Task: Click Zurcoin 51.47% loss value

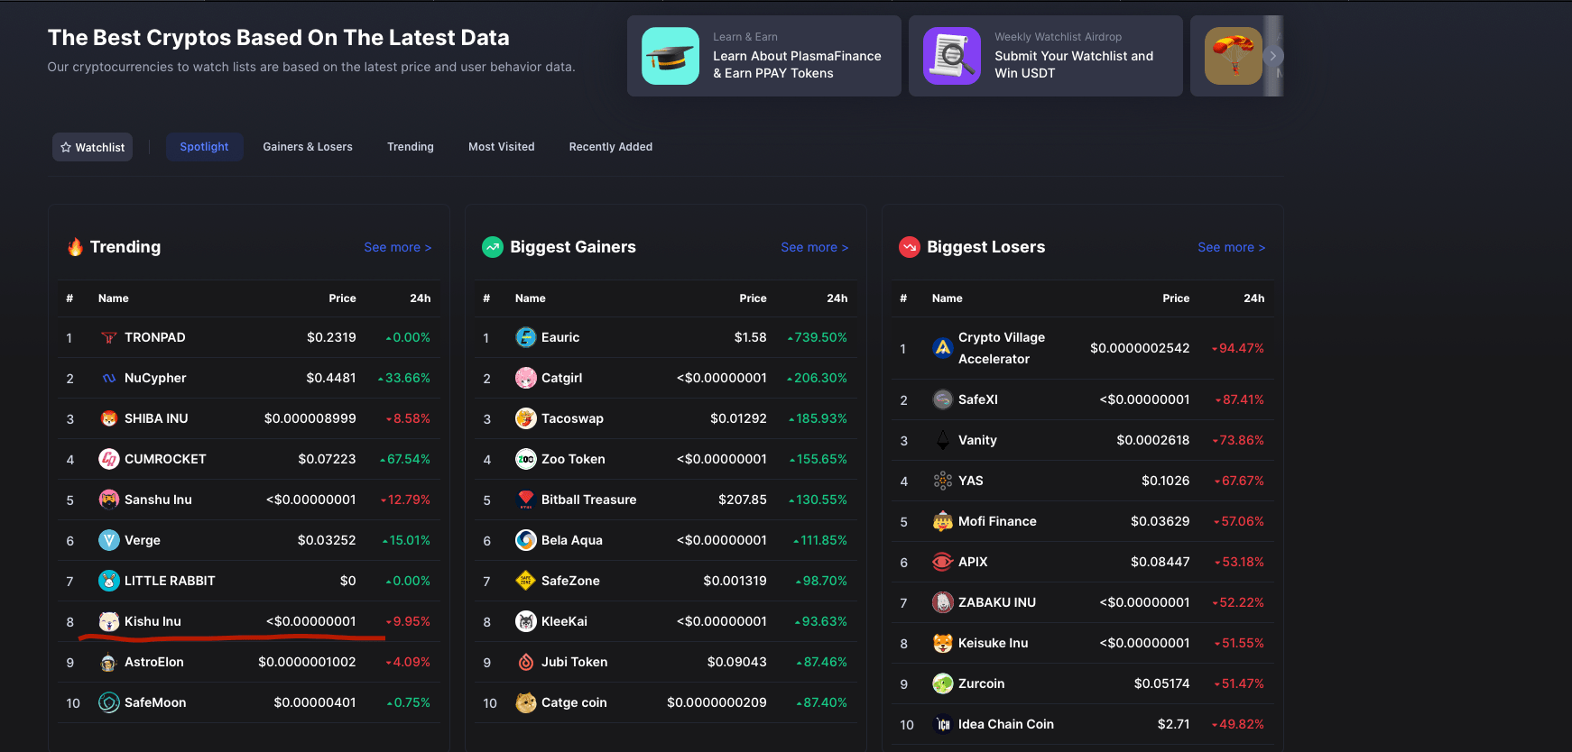Action: (1239, 683)
